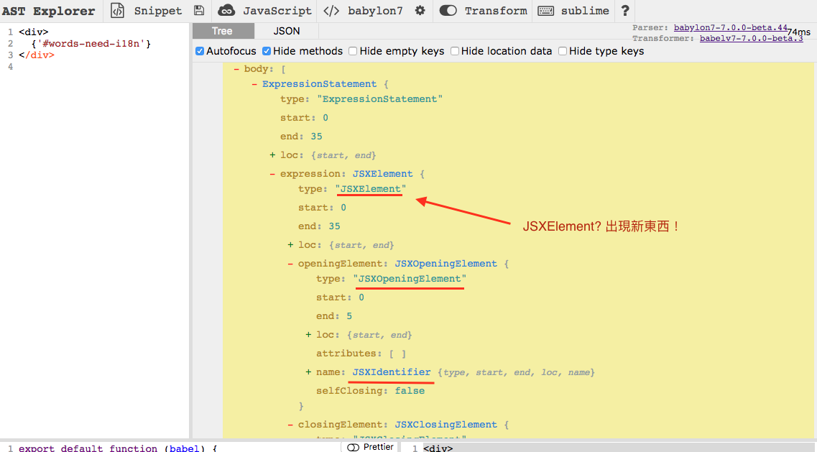Expand loc under JSXOpeningElement end 5
This screenshot has height=452, width=817.
pyautogui.click(x=308, y=335)
